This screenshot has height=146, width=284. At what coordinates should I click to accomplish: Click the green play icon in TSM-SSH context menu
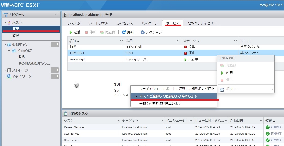coord(222,73)
